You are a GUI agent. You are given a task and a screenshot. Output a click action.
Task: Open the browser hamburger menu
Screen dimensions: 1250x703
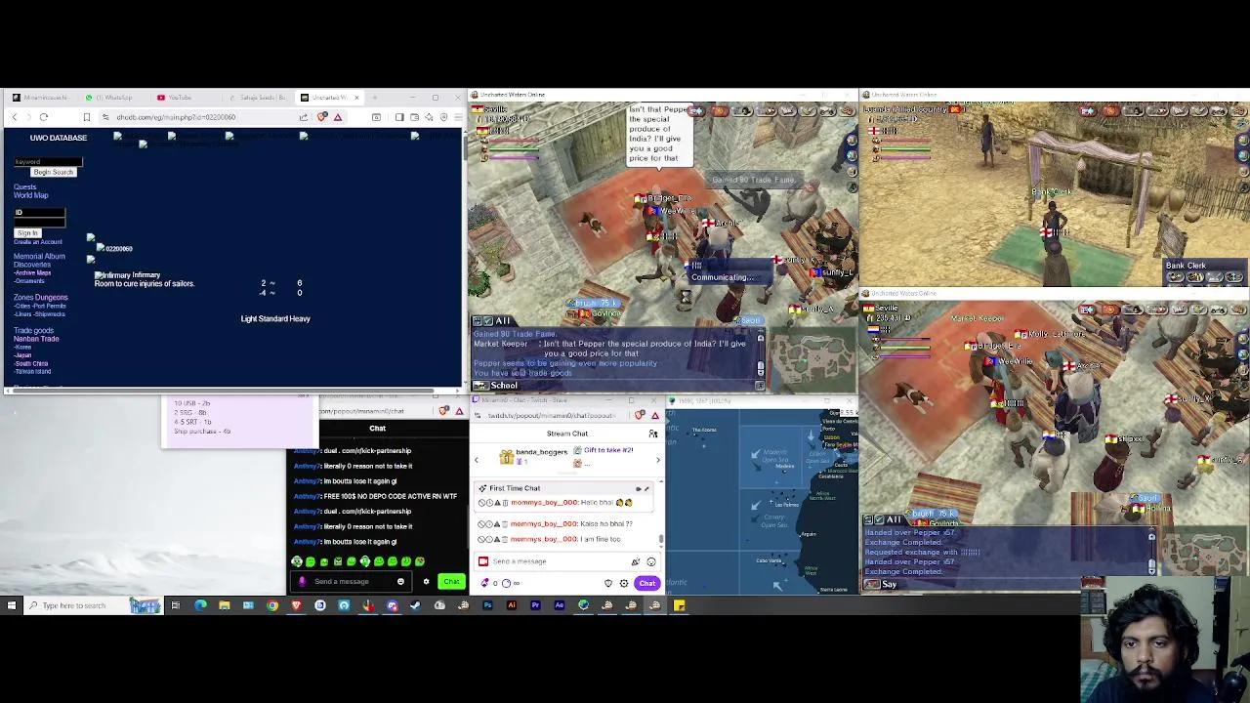click(x=456, y=117)
